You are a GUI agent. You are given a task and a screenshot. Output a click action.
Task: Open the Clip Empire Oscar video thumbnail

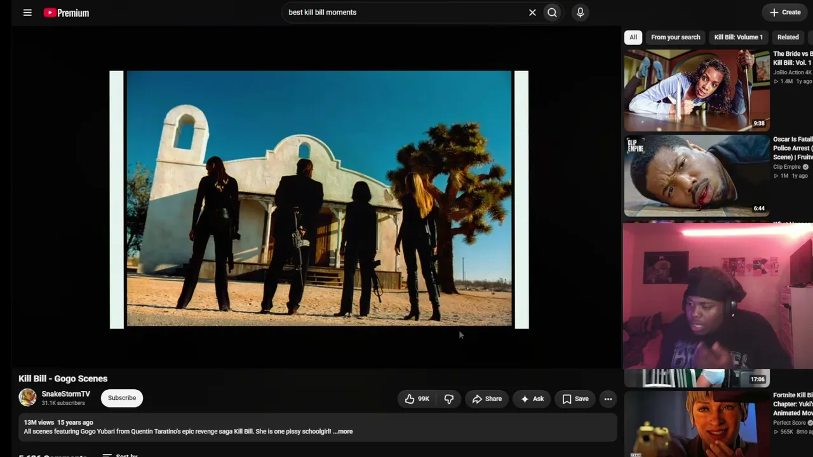[697, 176]
